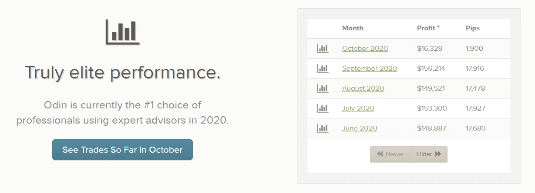
Task: Open the September 2020 results link
Action: coord(370,69)
